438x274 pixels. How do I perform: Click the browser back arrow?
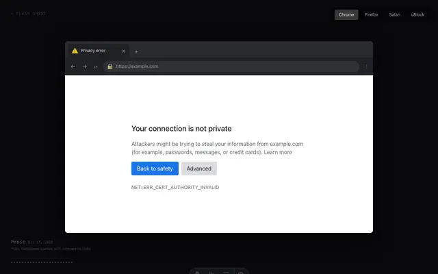(x=73, y=66)
